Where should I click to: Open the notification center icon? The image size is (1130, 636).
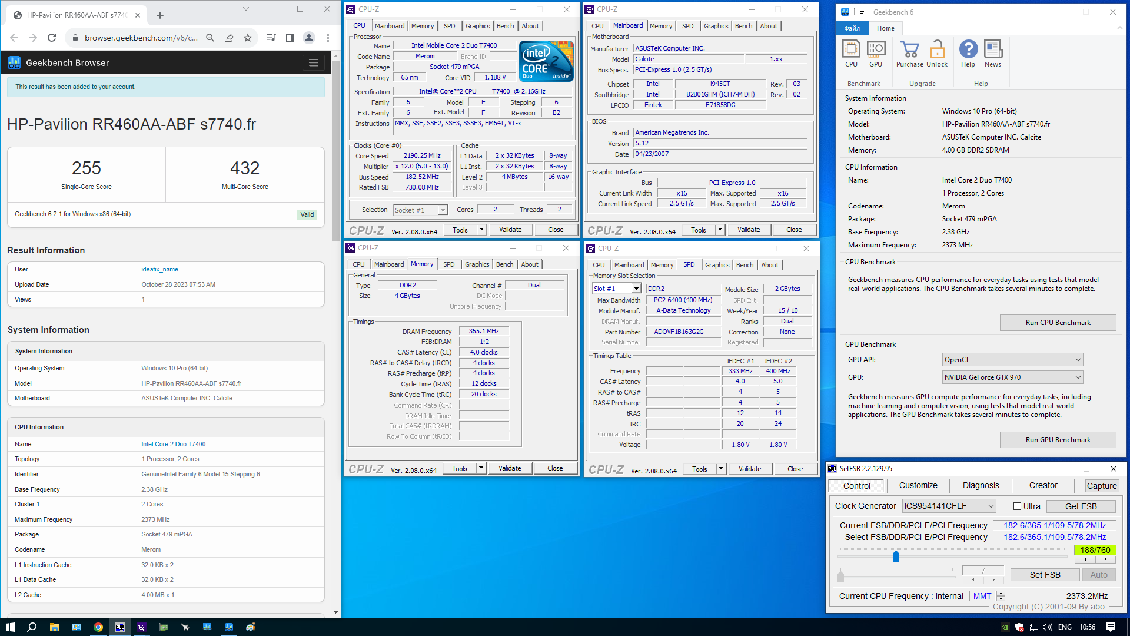pos(1111,627)
